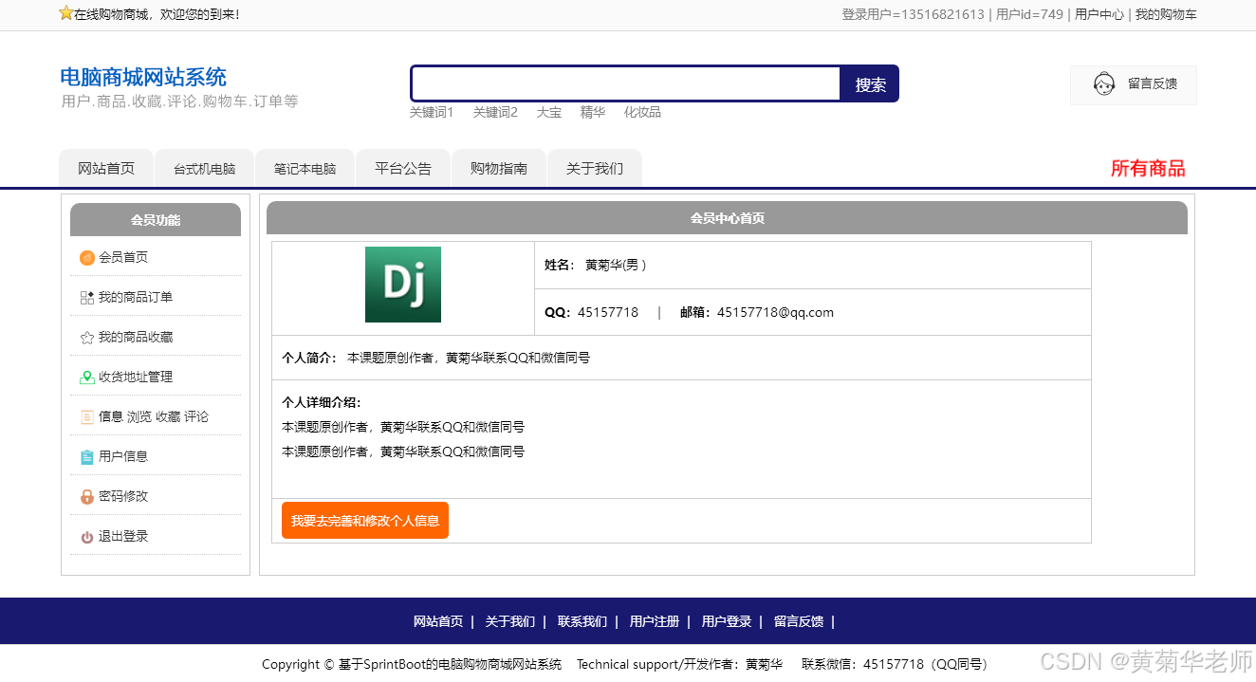Open 用户信息 in the sidebar
The width and height of the screenshot is (1256, 682).
tap(123, 457)
